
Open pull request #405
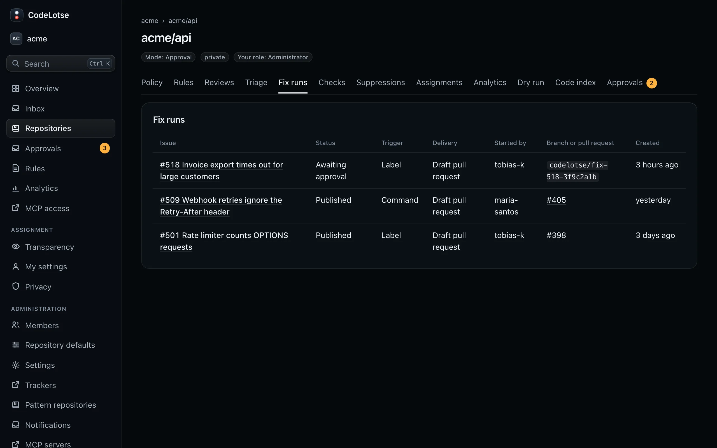click(556, 200)
